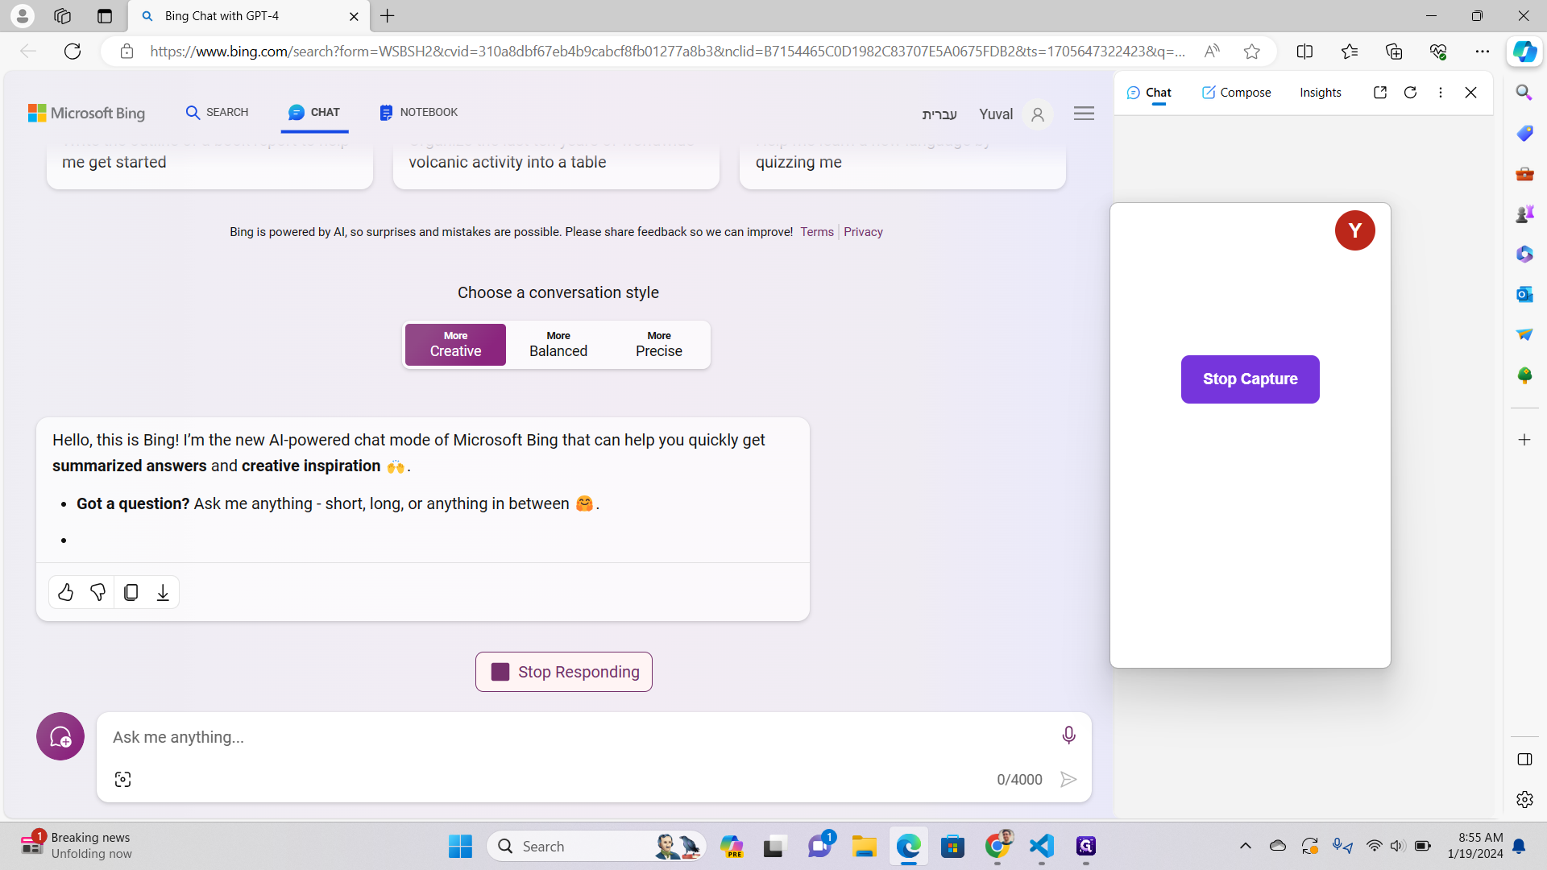The width and height of the screenshot is (1547, 870).
Task: Click the address bar URL field
Action: tap(667, 52)
